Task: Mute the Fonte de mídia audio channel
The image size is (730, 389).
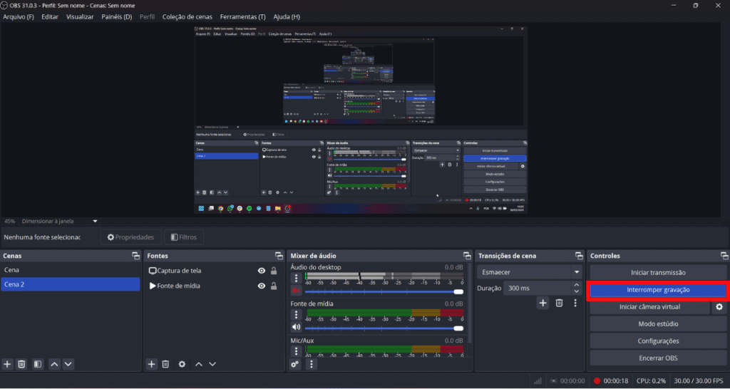Action: click(297, 327)
